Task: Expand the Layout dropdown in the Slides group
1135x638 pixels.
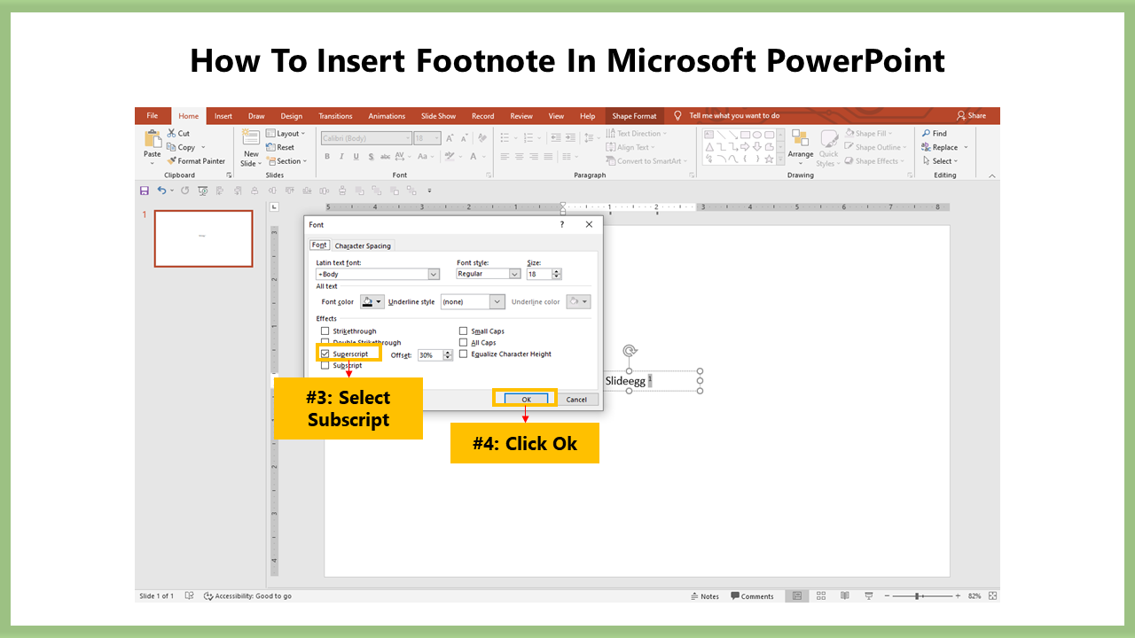Action: [302, 134]
